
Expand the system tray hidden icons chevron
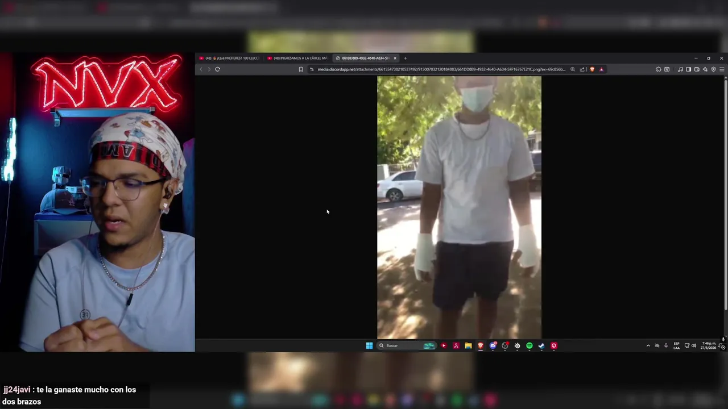tap(648, 345)
